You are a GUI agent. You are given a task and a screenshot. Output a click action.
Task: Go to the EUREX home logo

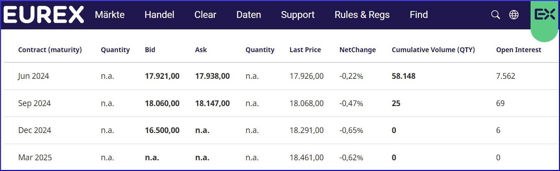(x=44, y=15)
